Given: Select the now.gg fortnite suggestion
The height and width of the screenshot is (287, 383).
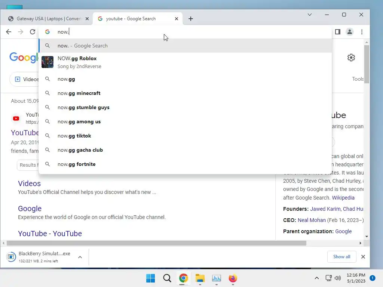Looking at the screenshot, I should 185,164.
